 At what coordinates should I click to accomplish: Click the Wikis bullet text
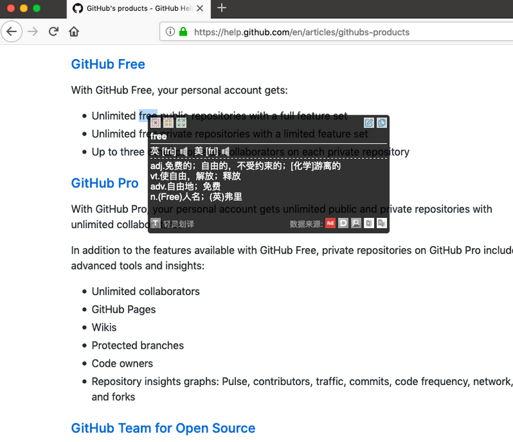click(104, 327)
